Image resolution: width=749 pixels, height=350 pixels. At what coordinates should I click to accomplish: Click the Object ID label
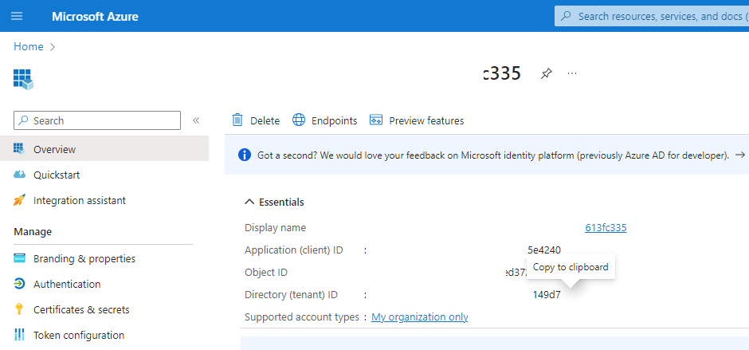(266, 273)
